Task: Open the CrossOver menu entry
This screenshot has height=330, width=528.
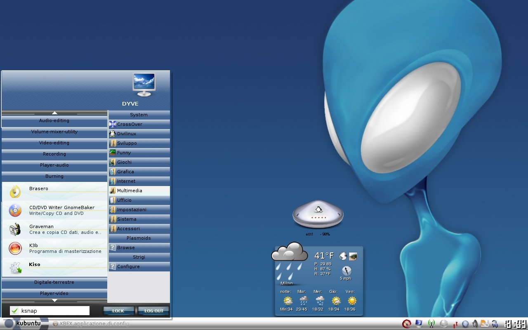Action: tap(139, 124)
